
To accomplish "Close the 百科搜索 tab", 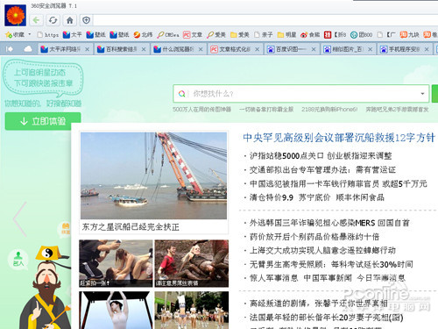I will click(144, 49).
